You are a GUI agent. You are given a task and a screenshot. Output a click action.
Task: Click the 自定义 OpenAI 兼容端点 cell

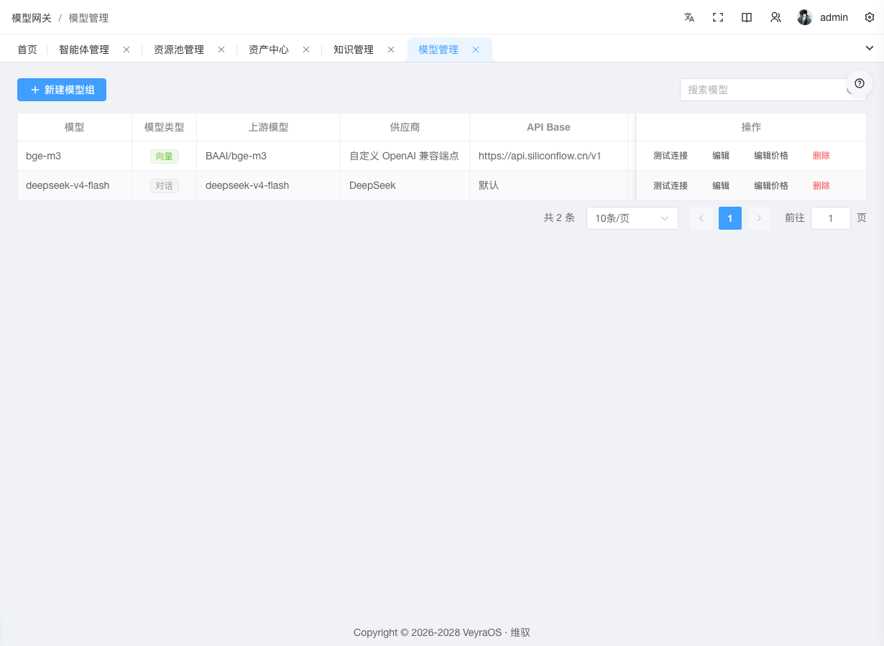pos(404,156)
